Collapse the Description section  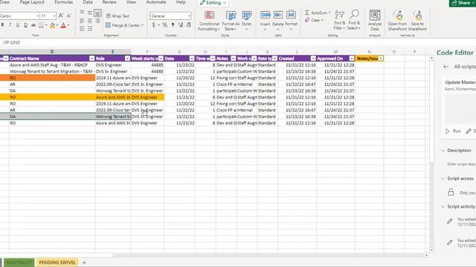443,151
